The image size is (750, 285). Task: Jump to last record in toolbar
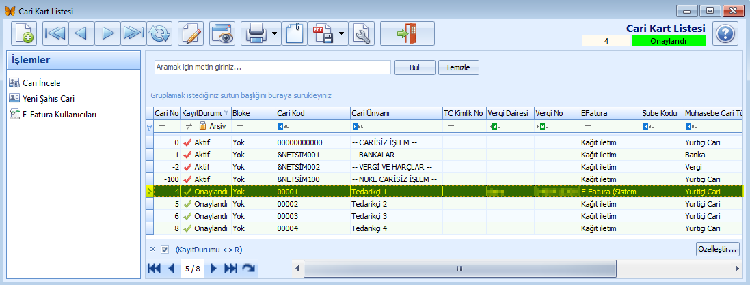pos(133,33)
